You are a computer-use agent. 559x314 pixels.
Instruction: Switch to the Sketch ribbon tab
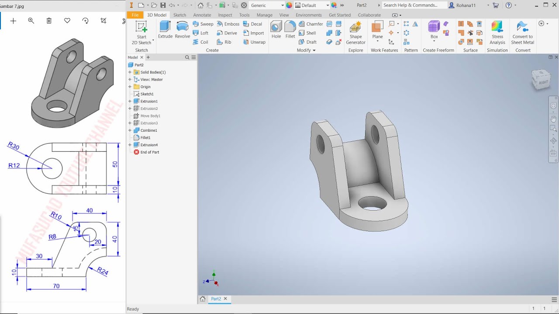(x=179, y=15)
